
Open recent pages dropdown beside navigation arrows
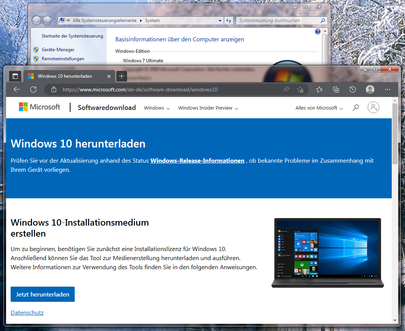(55, 20)
